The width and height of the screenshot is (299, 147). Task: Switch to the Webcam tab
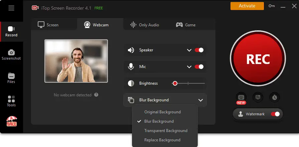coord(100,25)
